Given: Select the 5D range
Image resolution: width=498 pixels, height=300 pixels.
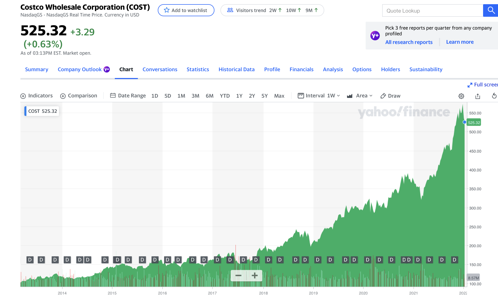Looking at the screenshot, I should tap(168, 96).
